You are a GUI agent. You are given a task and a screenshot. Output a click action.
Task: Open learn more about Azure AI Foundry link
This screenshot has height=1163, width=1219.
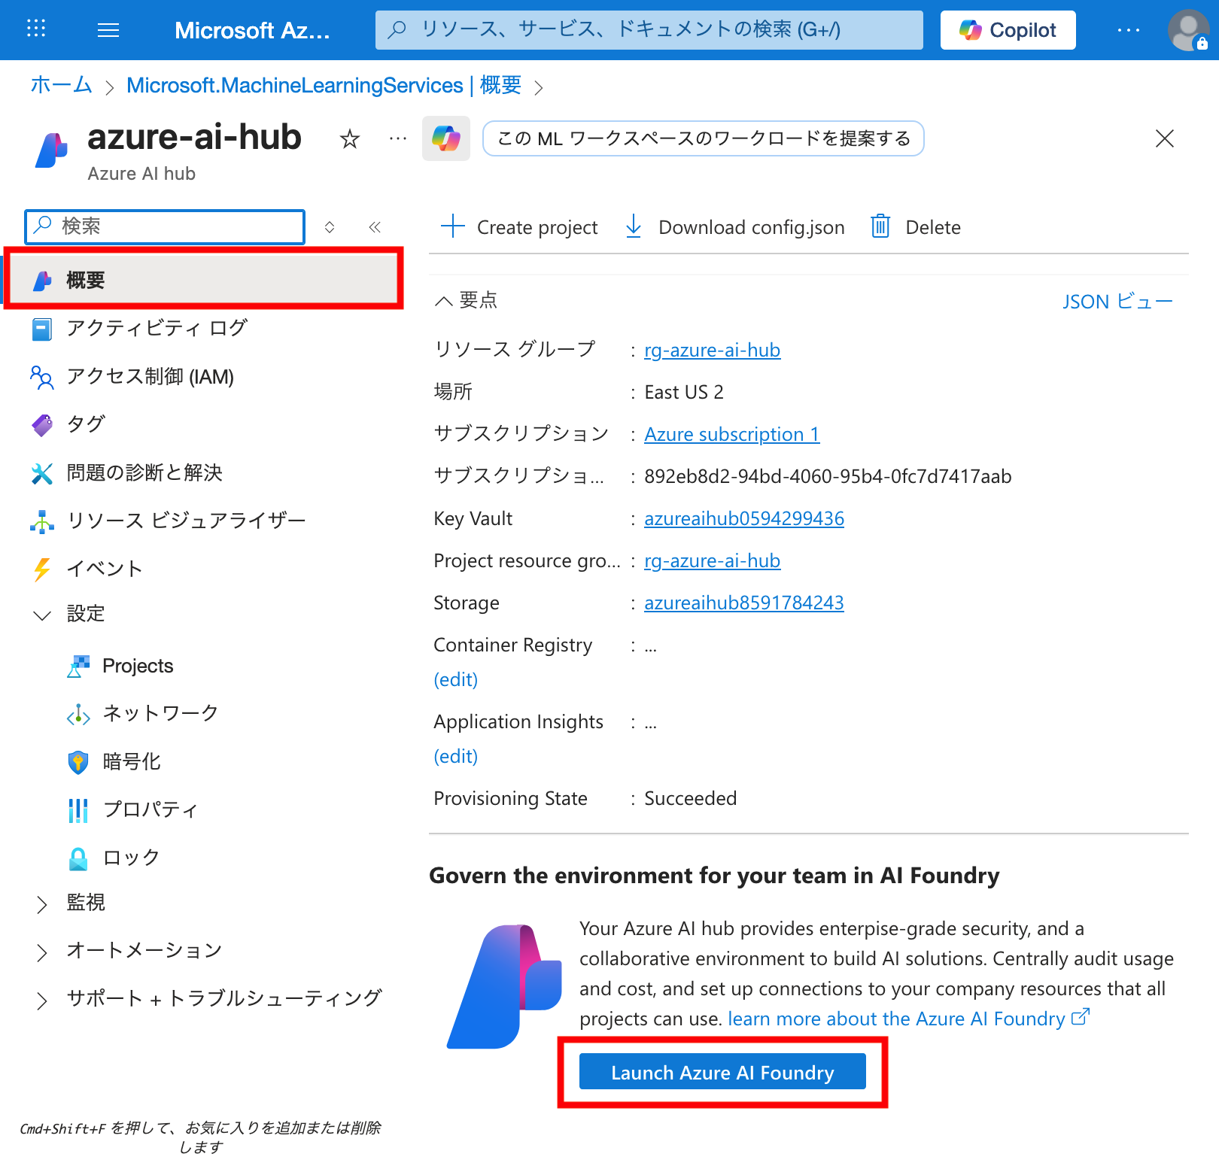pos(908,1019)
